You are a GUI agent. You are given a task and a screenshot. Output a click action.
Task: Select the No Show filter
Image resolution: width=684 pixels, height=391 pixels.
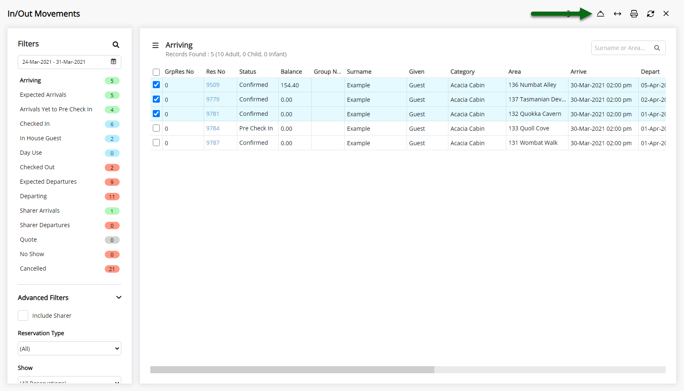point(32,254)
